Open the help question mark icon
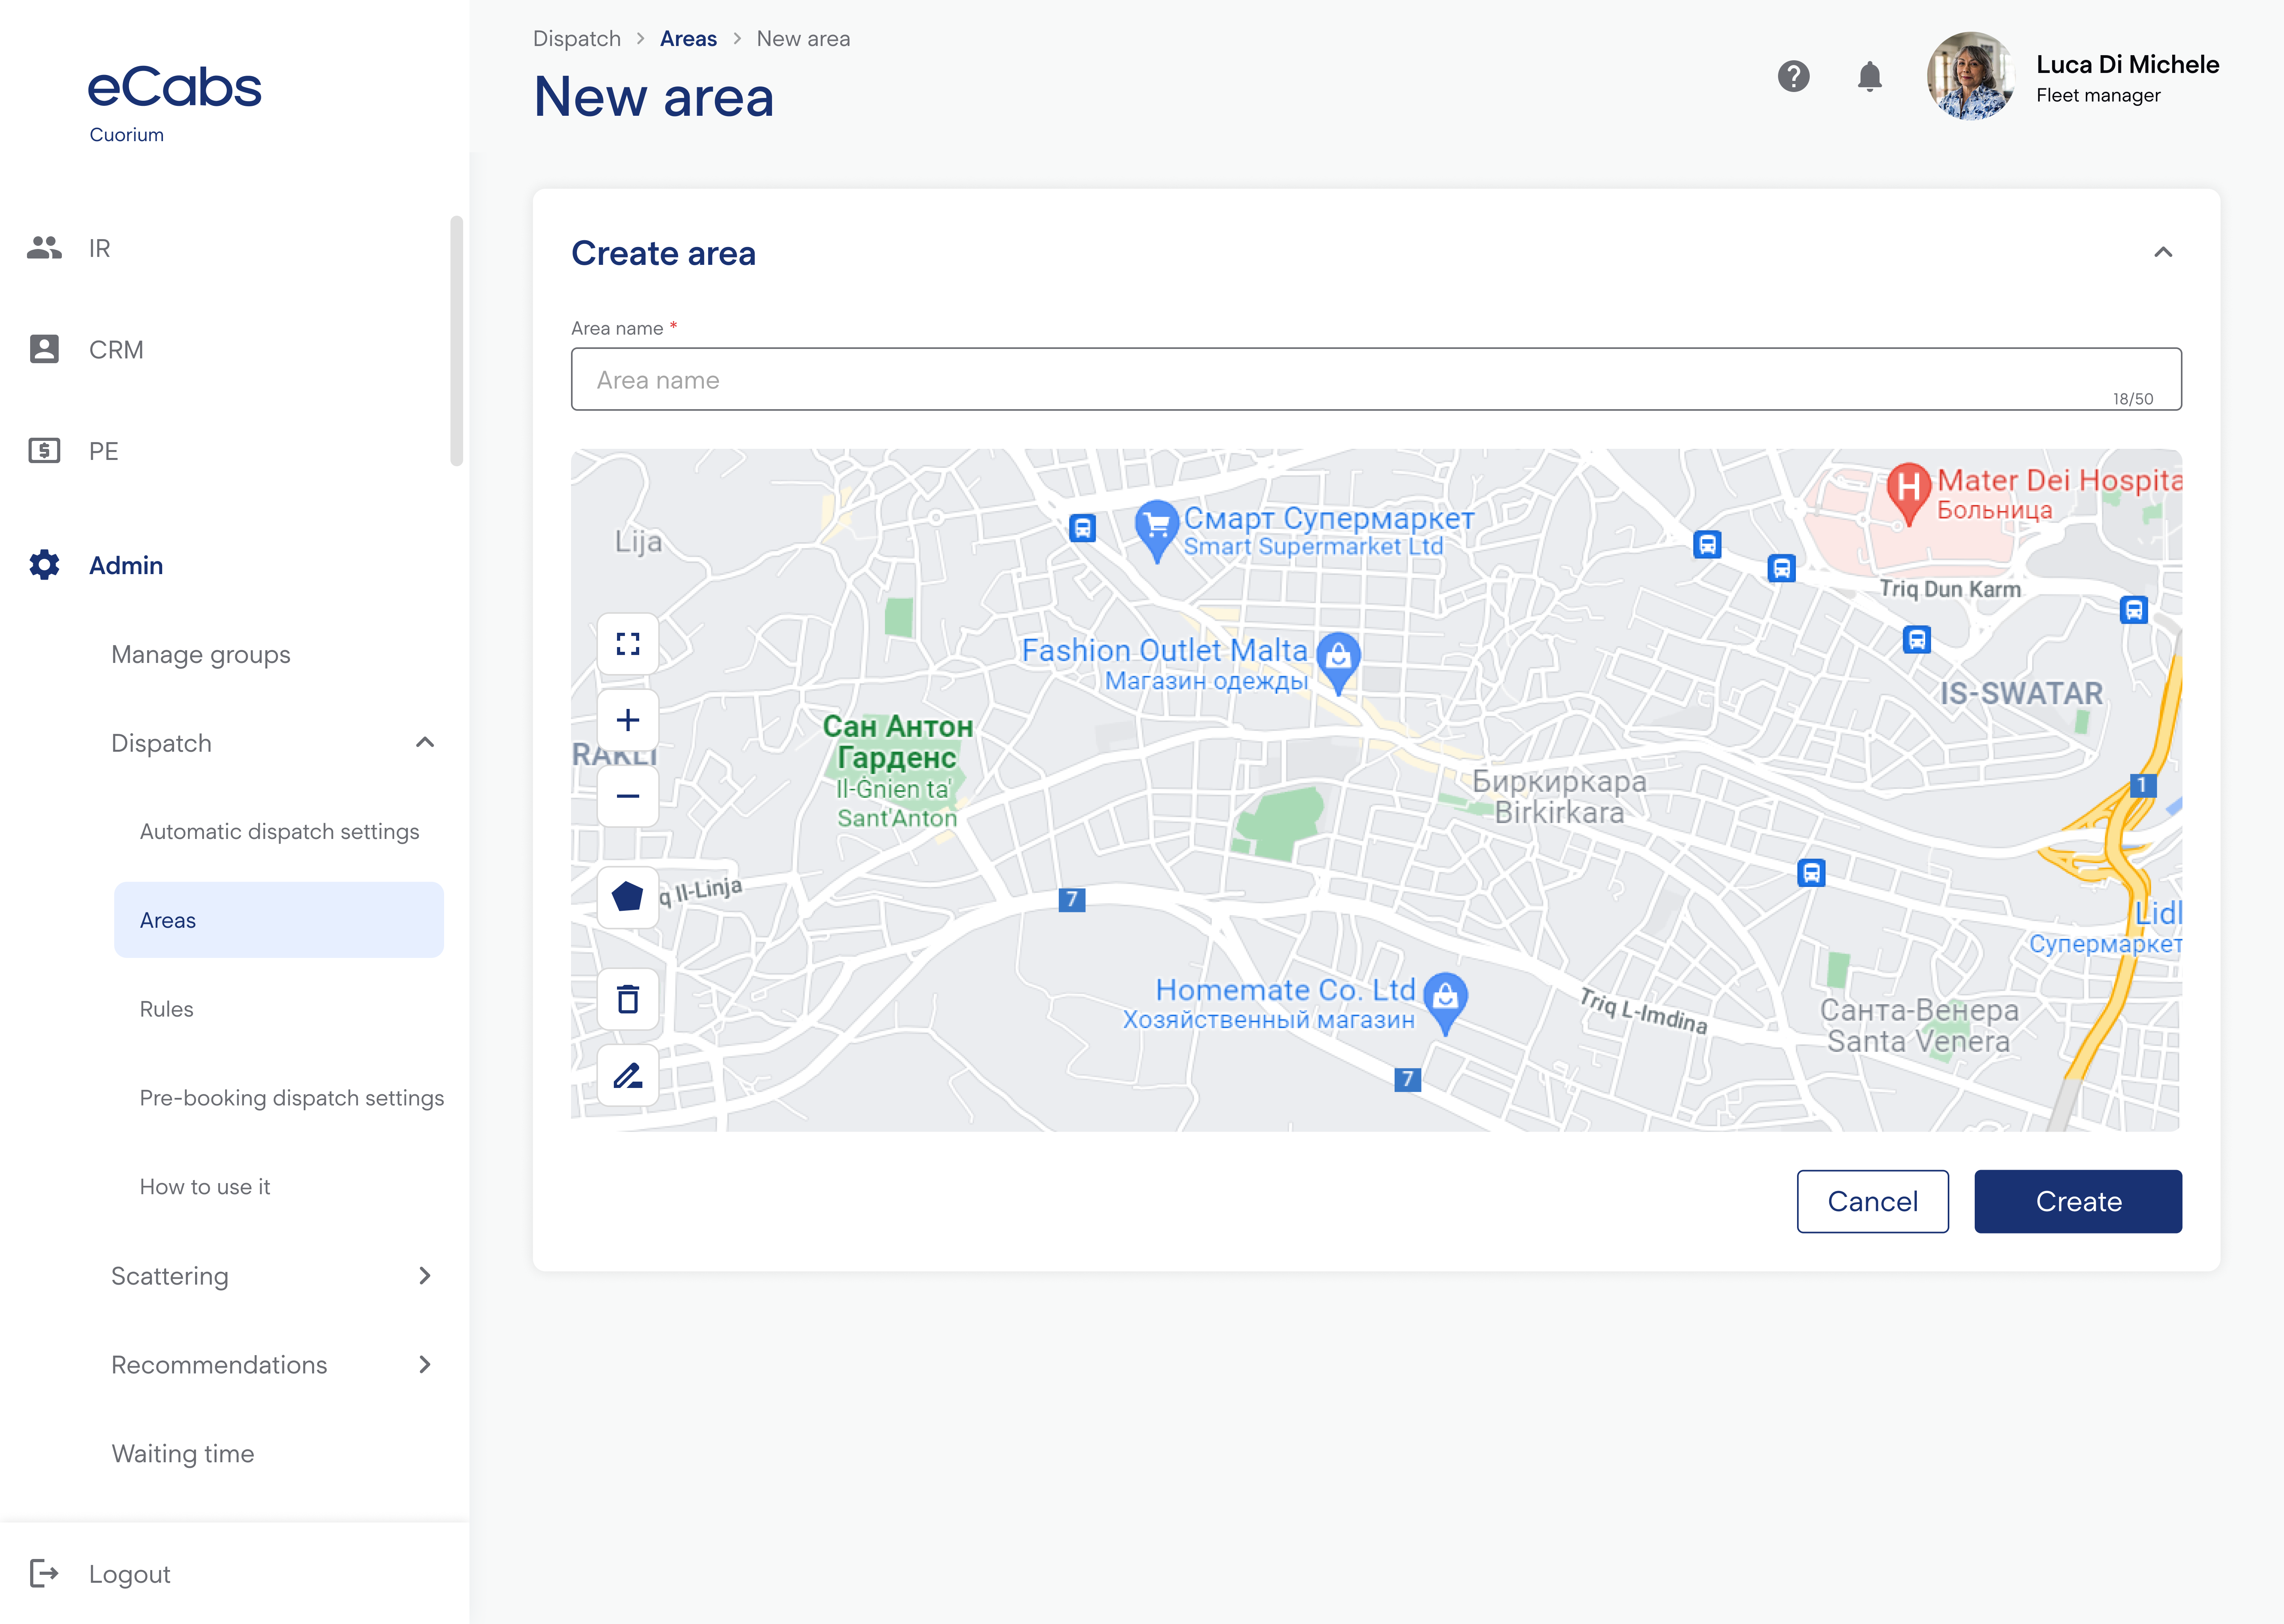 tap(1793, 76)
